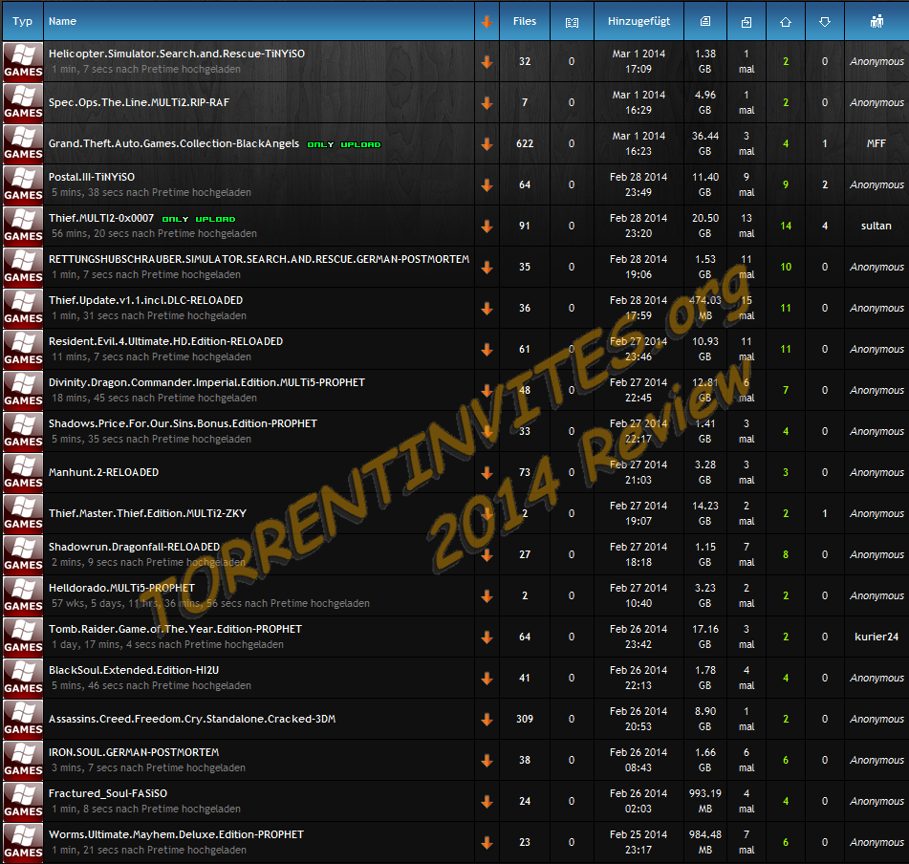
Task: Click the 8.90 GB size of Assassins.Creed row
Action: point(705,719)
